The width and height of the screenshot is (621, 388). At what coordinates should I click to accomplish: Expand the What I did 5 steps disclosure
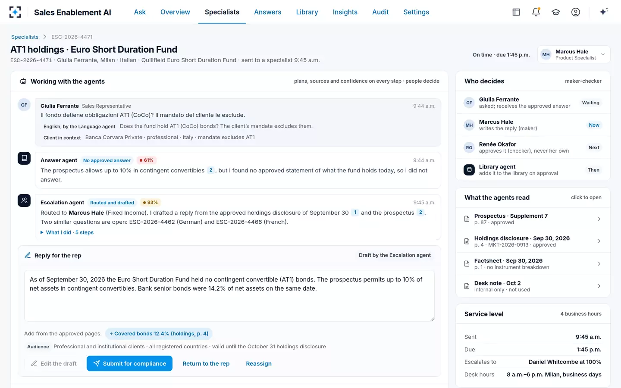tap(67, 232)
